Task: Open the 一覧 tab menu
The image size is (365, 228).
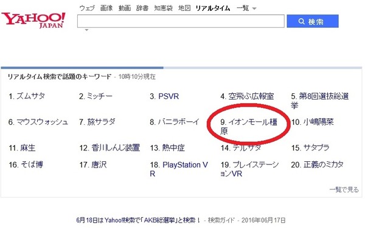Action: (x=243, y=8)
